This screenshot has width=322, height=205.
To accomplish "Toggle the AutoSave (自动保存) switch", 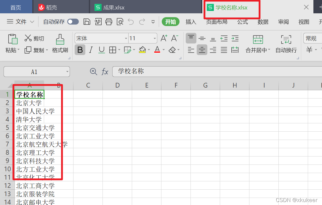I will 73,22.
